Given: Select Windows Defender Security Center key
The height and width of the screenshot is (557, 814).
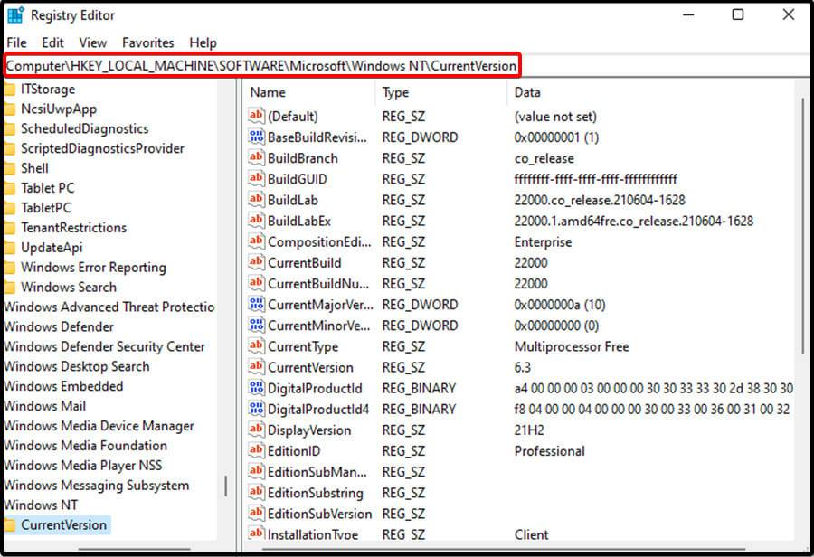Looking at the screenshot, I should [x=104, y=346].
